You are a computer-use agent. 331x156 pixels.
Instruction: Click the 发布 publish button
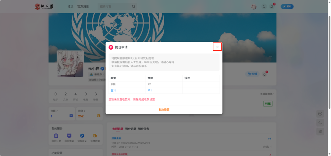point(287,6)
